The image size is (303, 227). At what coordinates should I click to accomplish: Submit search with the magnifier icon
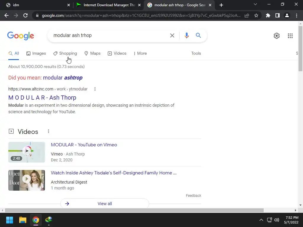[x=198, y=35]
